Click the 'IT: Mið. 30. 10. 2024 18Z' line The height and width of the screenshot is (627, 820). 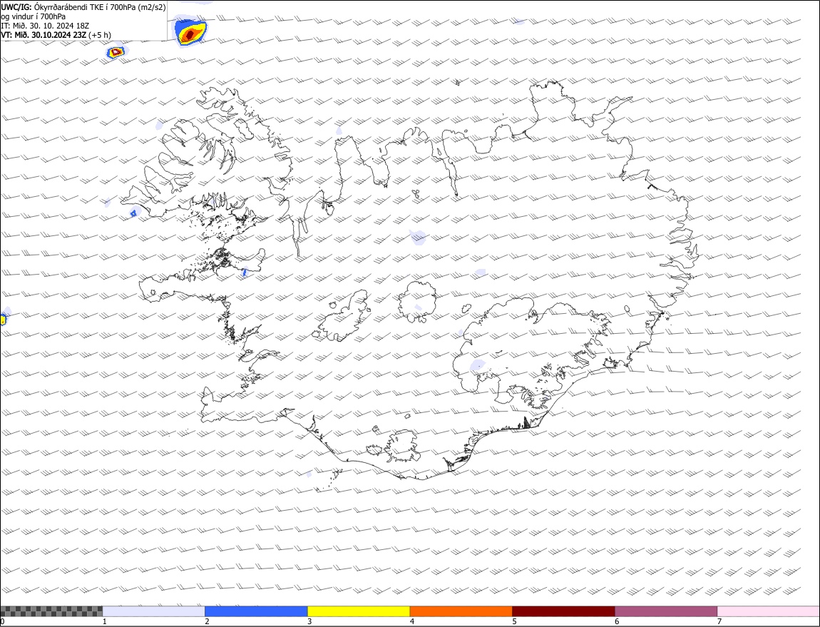[x=45, y=26]
